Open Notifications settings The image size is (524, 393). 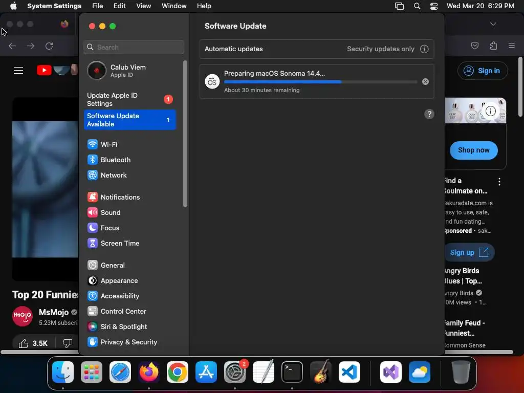[129, 197]
